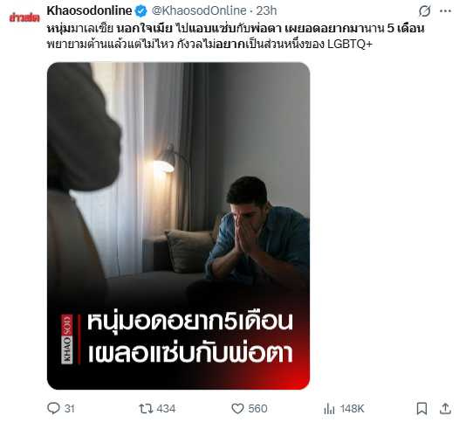Viewport: 466px width, 422px height.
Task: Click the 31 replies count
Action: point(69,408)
